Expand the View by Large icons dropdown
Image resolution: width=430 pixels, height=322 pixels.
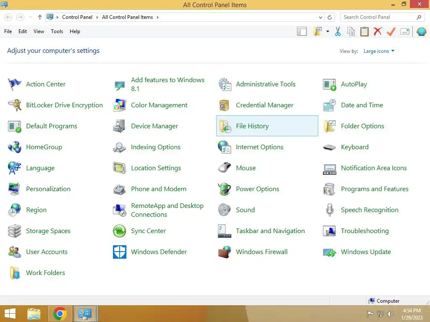point(379,51)
